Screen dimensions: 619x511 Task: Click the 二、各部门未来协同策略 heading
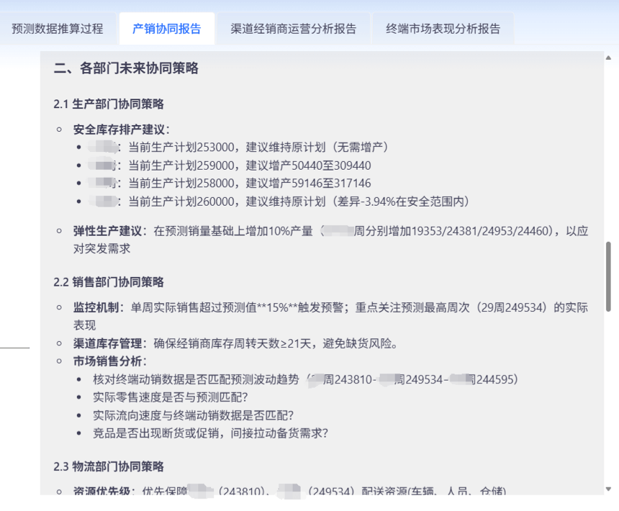pos(126,69)
